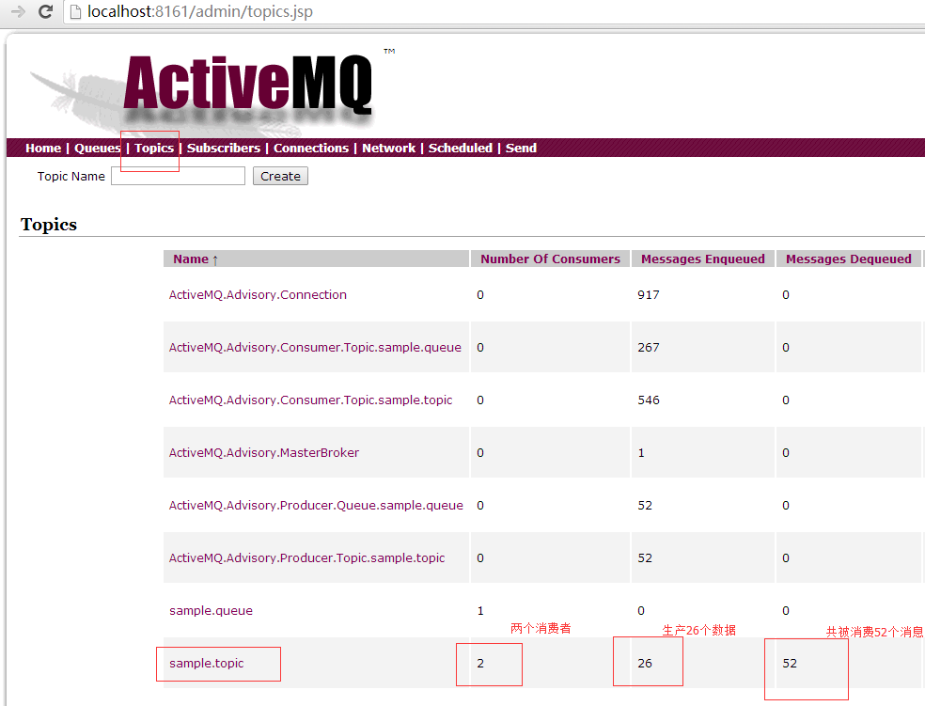The image size is (925, 706).
Task: Sort by Messages Dequeued header
Action: 848,259
